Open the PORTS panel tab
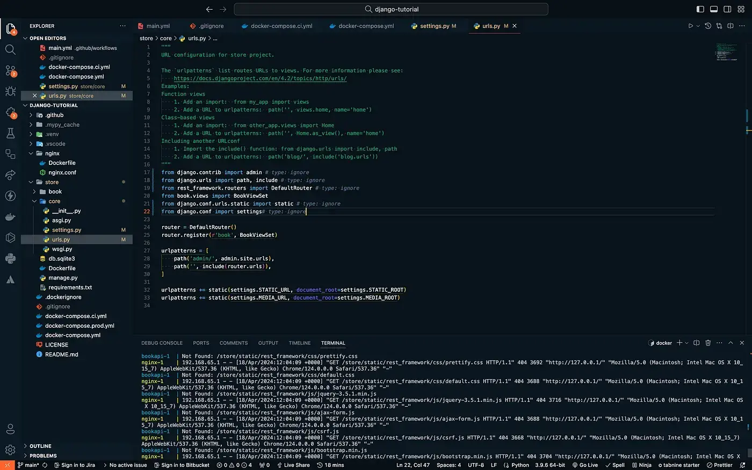This screenshot has height=470, width=752. point(201,343)
